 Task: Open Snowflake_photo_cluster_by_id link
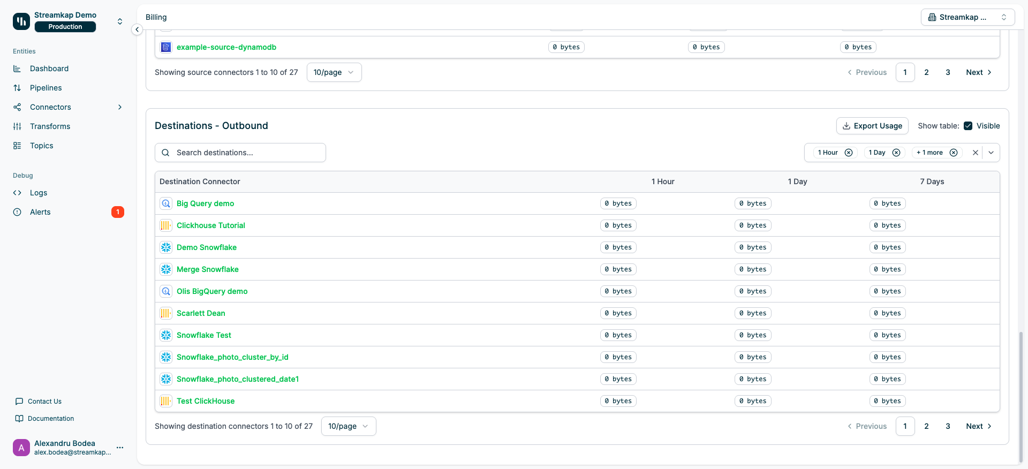tap(232, 357)
